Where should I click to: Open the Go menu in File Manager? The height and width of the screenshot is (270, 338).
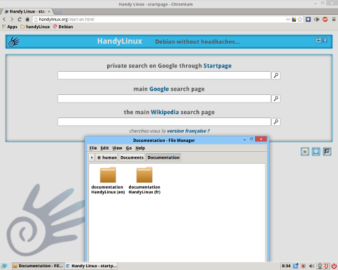[x=129, y=148]
